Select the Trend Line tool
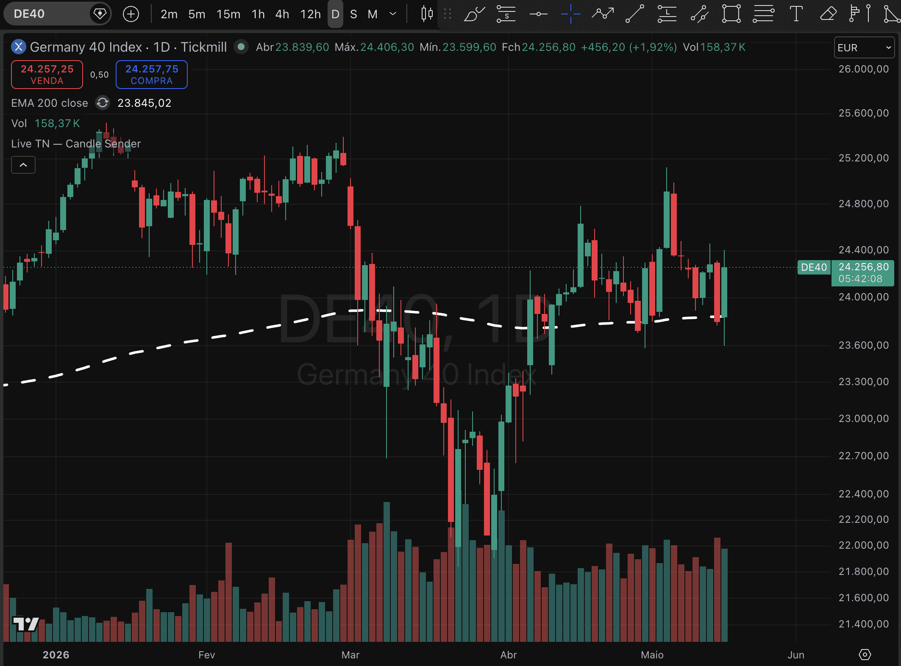The height and width of the screenshot is (666, 901). pyautogui.click(x=635, y=14)
